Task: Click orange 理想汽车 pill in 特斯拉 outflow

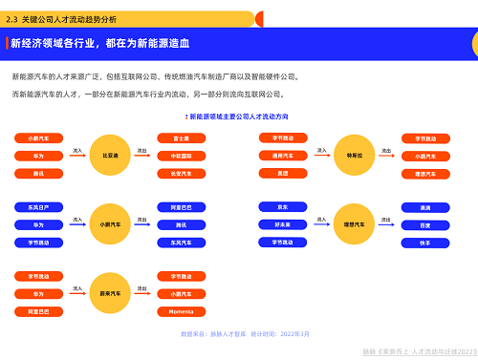Action: 425,174
